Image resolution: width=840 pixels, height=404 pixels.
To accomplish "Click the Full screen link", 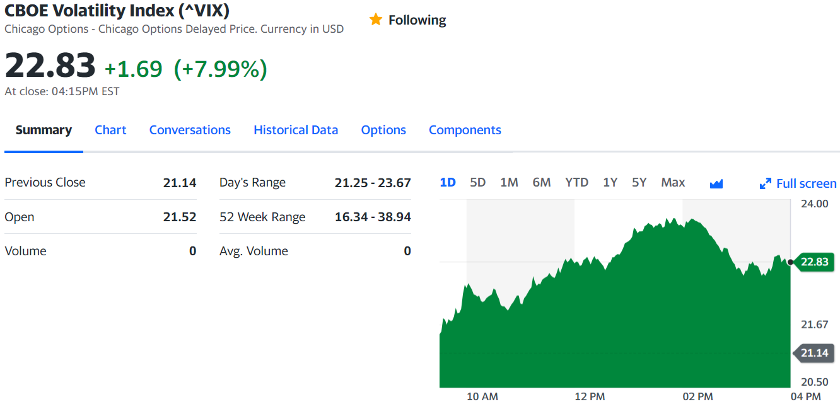I will (x=806, y=183).
